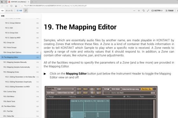Open contents entry 18.1.3. Edit
Viewport: 178px width, 118px height.
[20, 28]
